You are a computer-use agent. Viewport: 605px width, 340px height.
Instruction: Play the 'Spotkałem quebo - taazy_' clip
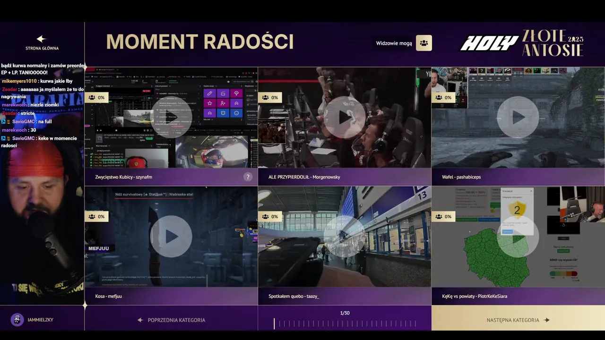345,237
